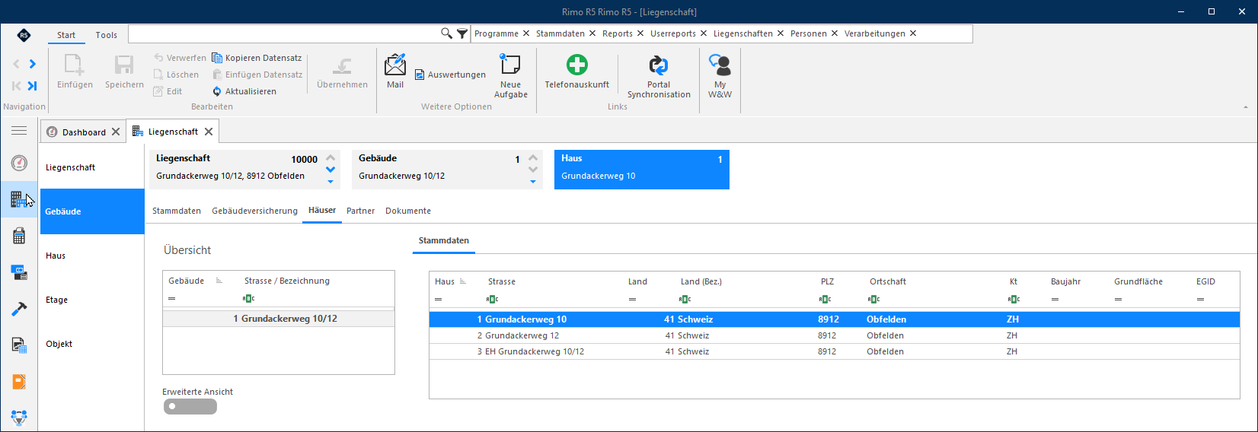This screenshot has width=1258, height=432.
Task: Open the Dokumente tab
Action: click(x=408, y=211)
